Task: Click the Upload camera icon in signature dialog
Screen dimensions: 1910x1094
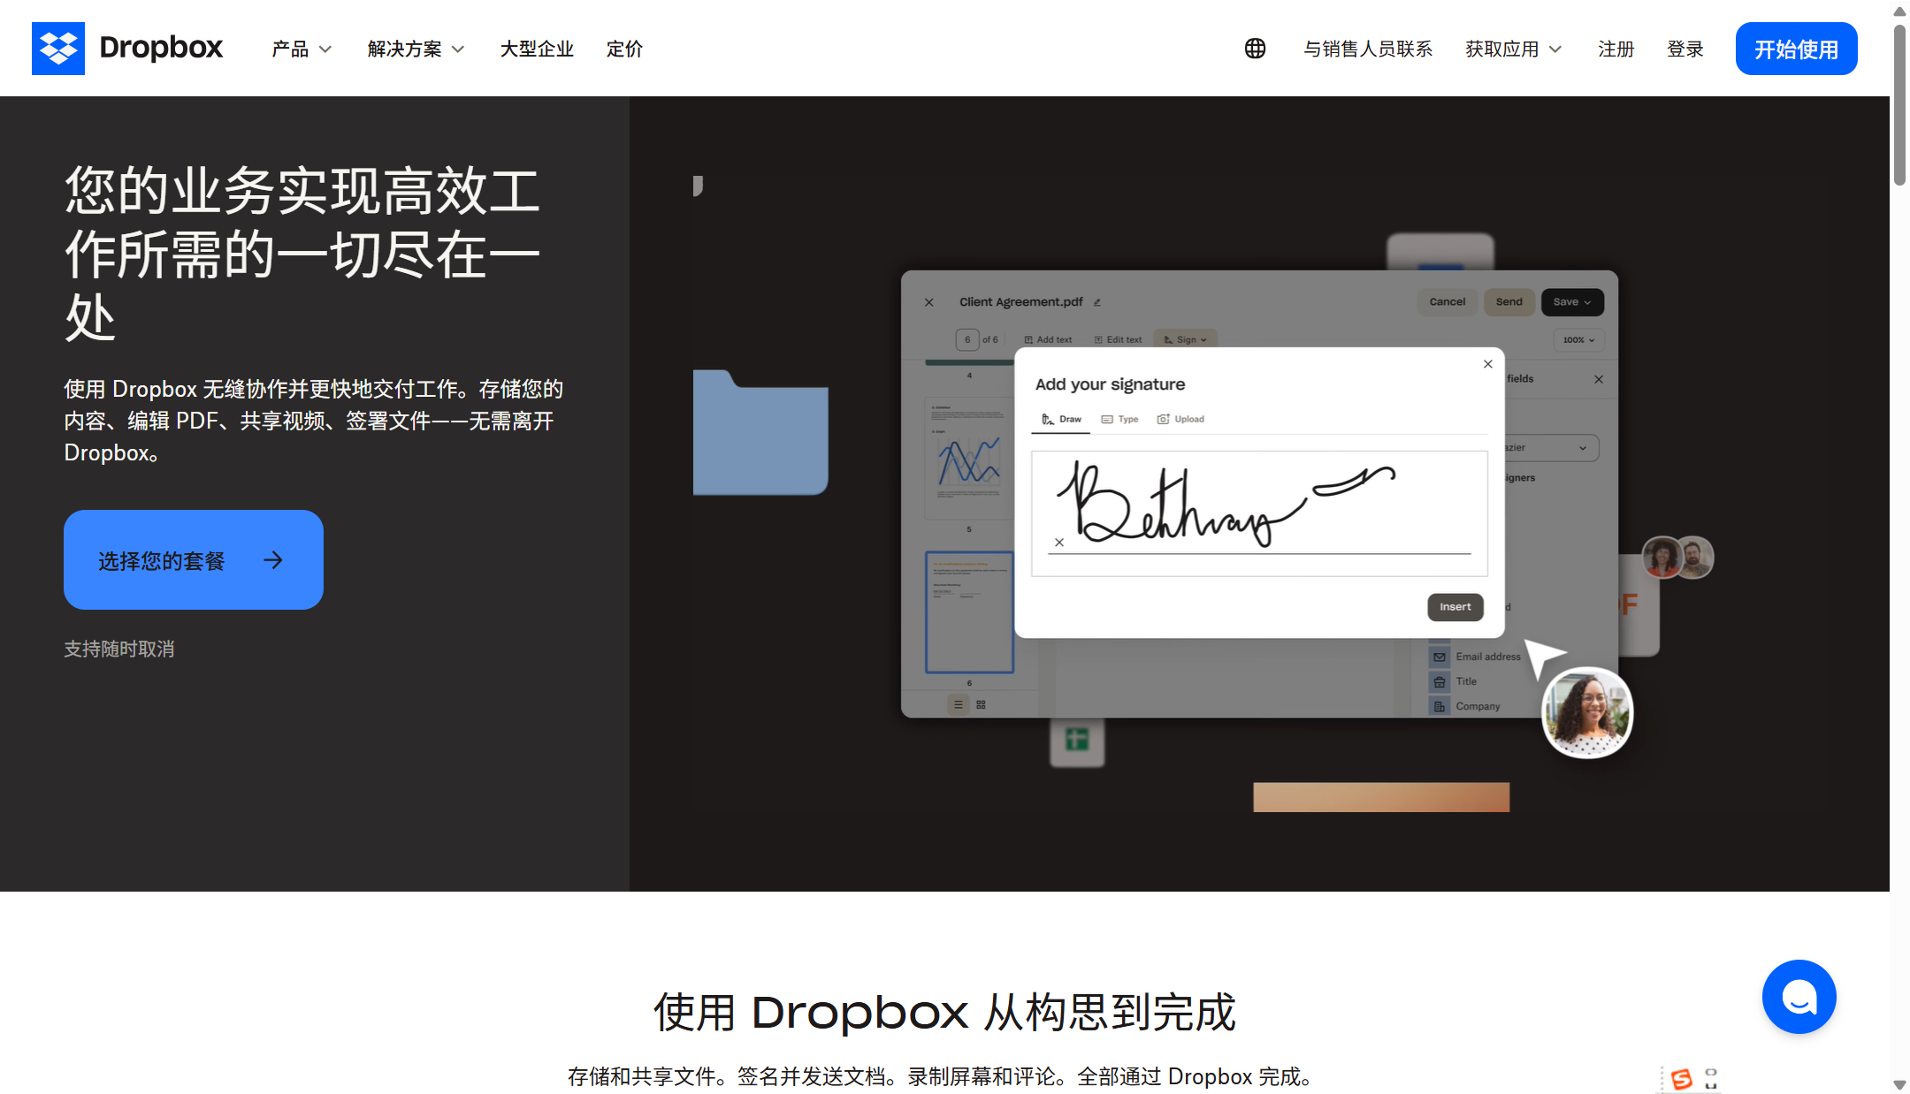Action: point(1164,419)
